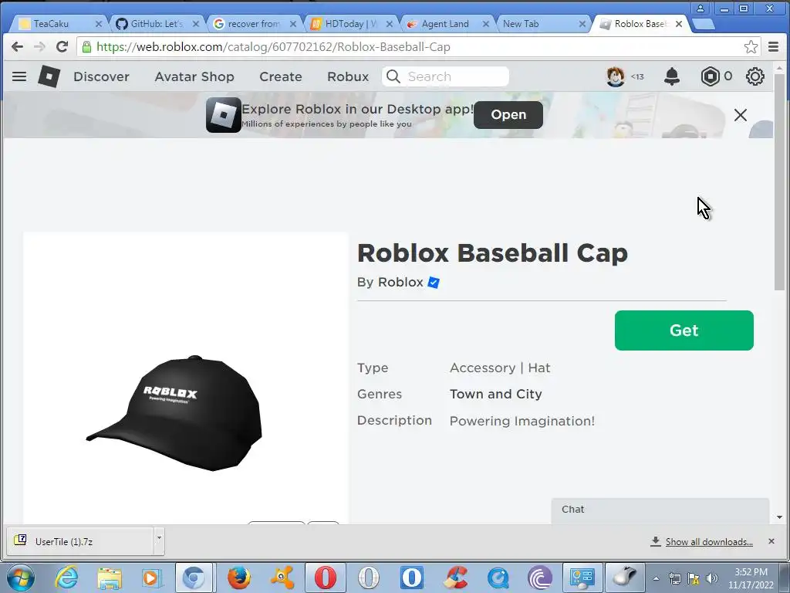Open the Create page
Image resolution: width=790 pixels, height=593 pixels.
click(x=281, y=76)
